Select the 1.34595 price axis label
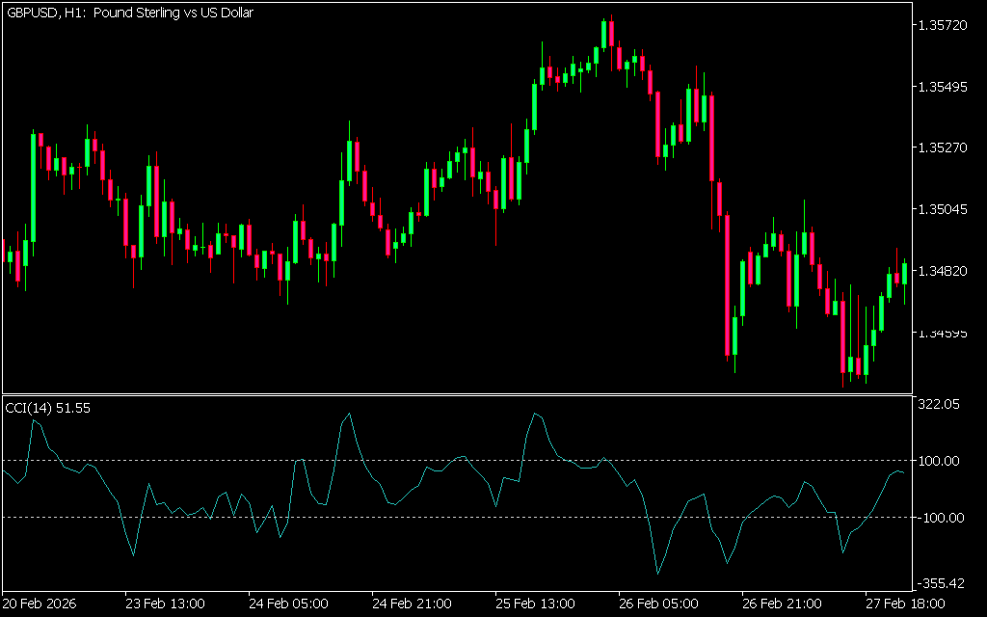 [x=943, y=334]
